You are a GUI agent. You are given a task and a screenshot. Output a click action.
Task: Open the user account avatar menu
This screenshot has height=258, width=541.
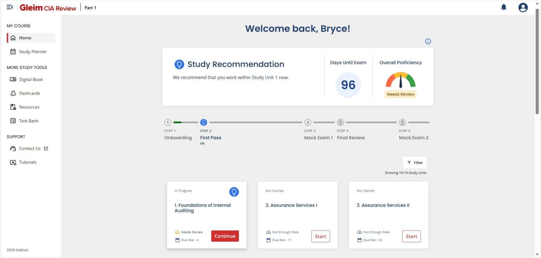pos(523,7)
